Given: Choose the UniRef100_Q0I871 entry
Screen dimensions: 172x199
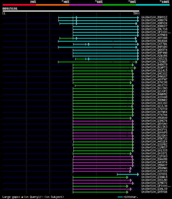Looking at the screenshot, I should pyautogui.click(x=154, y=153).
